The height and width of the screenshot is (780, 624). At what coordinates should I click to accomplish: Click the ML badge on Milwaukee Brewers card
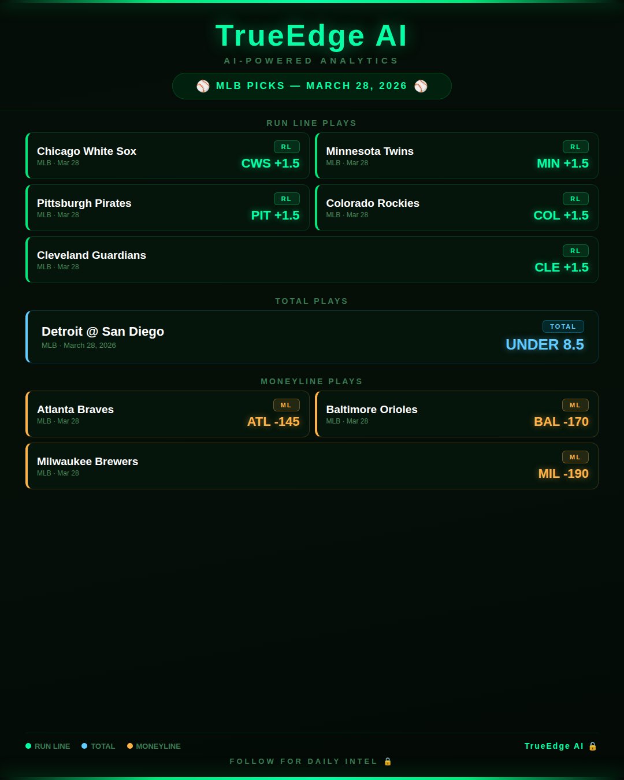(575, 457)
